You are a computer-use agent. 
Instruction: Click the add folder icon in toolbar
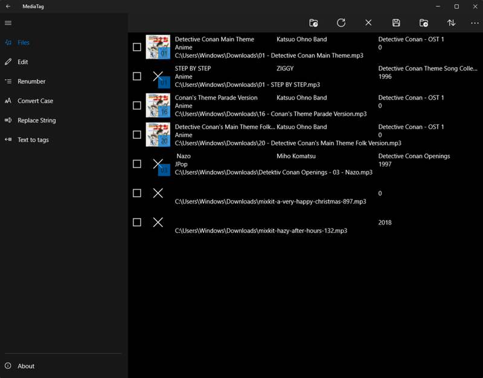pyautogui.click(x=424, y=23)
